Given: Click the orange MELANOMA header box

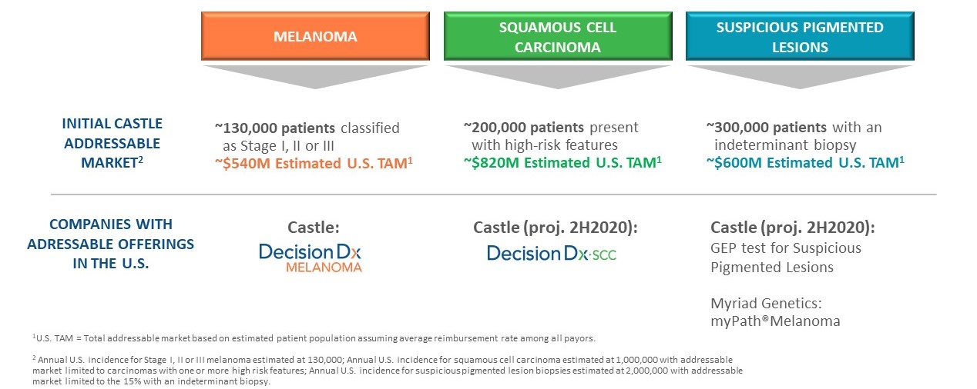Looking at the screenshot, I should click(x=315, y=36).
